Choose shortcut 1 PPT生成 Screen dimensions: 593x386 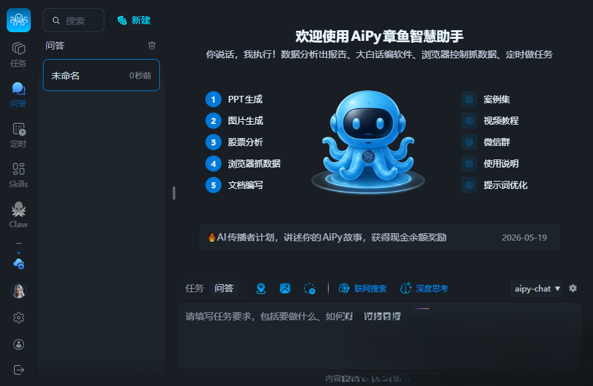(234, 99)
